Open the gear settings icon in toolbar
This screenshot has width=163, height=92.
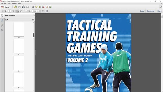33,7
